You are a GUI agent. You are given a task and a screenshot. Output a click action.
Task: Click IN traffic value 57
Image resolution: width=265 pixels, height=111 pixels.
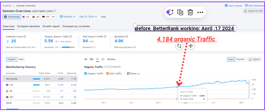[x=62, y=91]
